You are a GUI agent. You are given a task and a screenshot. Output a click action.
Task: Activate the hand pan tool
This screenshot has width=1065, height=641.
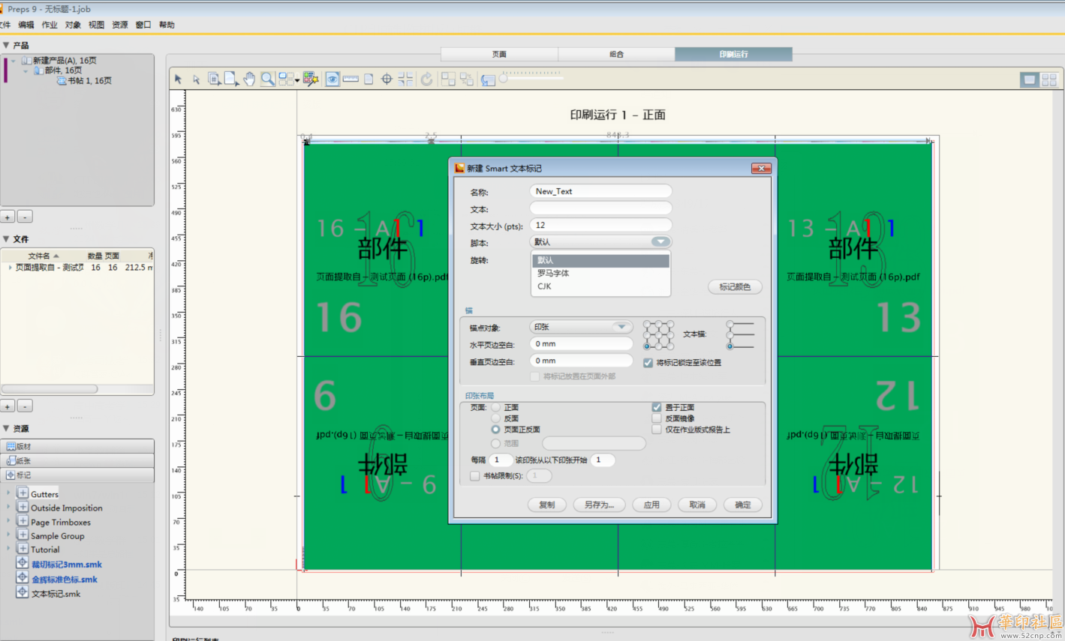click(249, 79)
